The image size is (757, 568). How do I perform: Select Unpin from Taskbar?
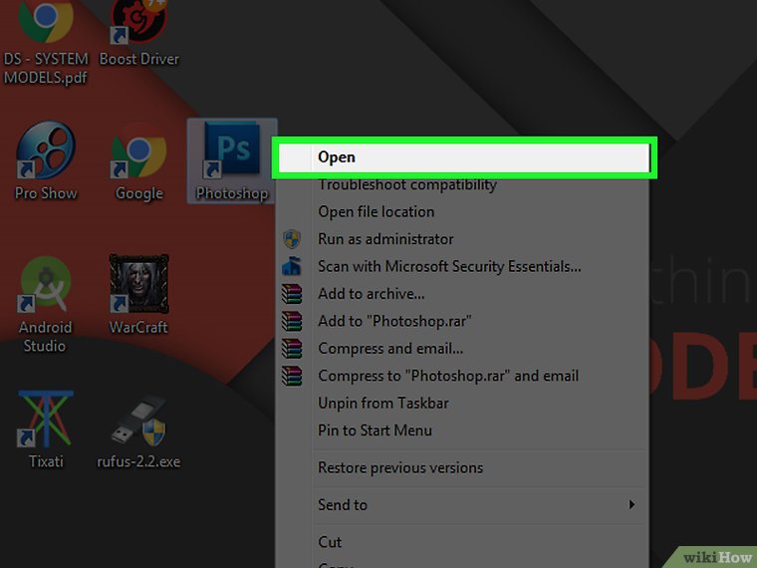pos(382,404)
